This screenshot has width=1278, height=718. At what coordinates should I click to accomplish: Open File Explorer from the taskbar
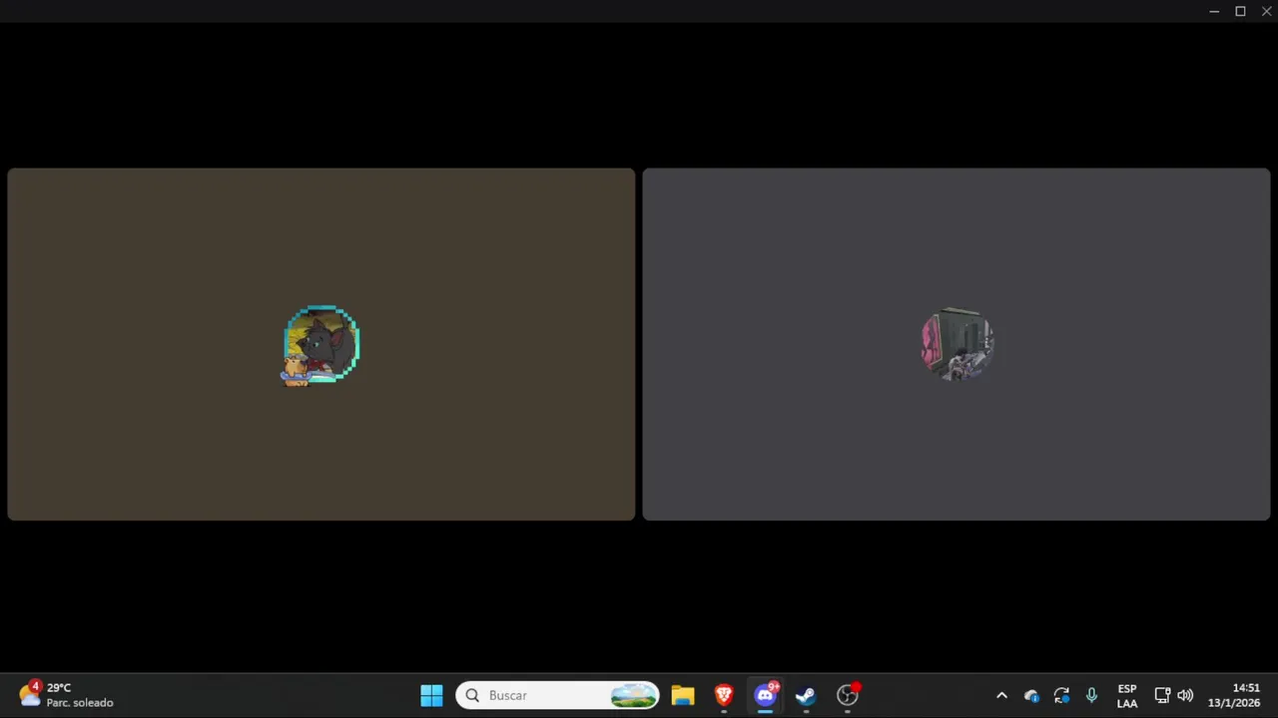tap(682, 695)
